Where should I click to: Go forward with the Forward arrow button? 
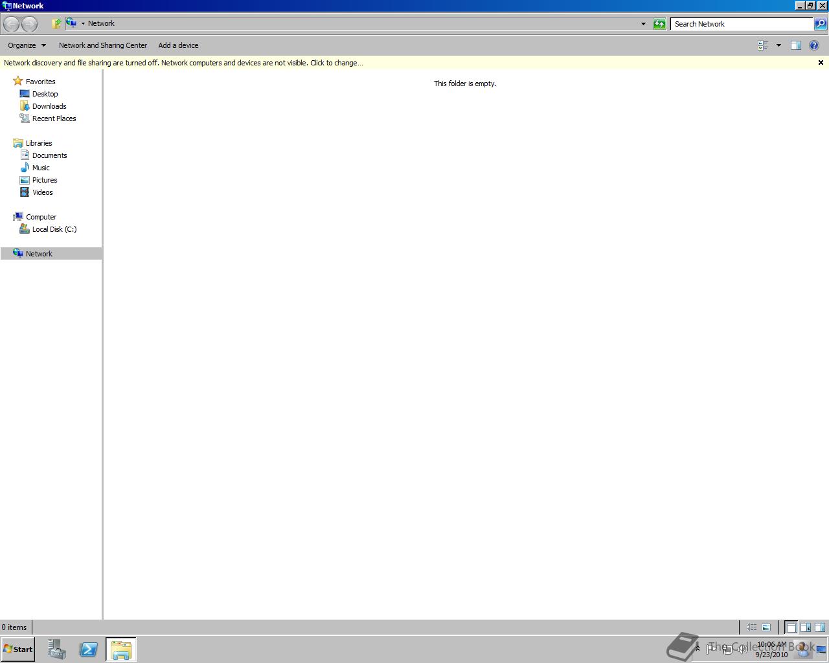coord(29,24)
